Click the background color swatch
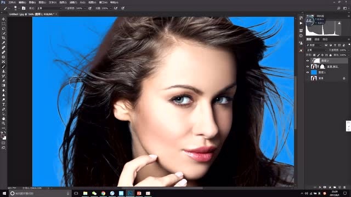Viewport: 351px width, 197px height. (4, 138)
